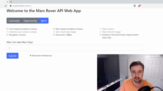This screenshot has width=163, height=91.
Task: Select the Opportunity rover tab
Action: (x=30, y=21)
